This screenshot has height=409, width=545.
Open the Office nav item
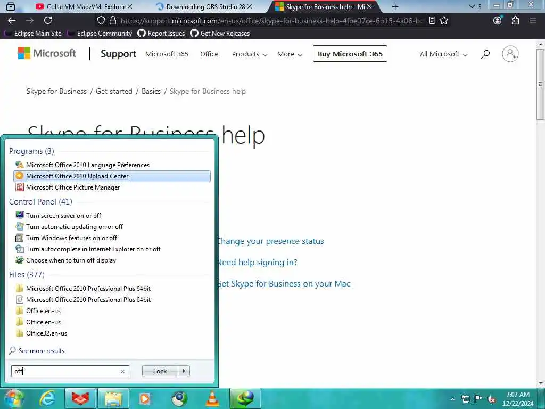(209, 54)
